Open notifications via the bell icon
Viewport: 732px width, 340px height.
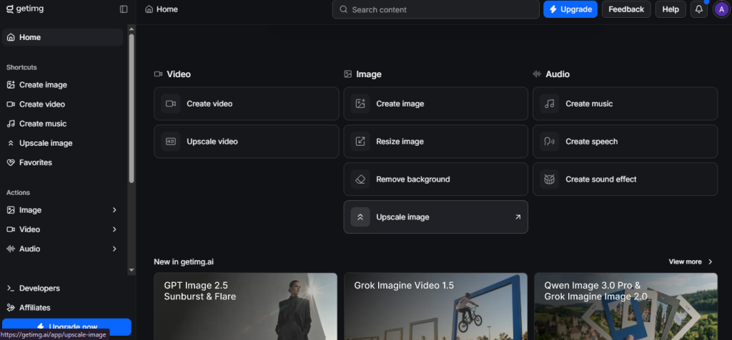(x=699, y=9)
